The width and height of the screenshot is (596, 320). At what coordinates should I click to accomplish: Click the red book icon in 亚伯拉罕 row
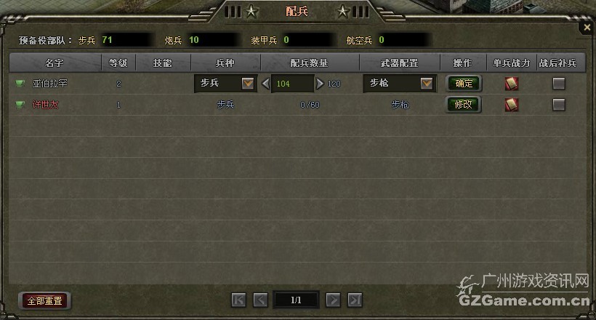(511, 84)
